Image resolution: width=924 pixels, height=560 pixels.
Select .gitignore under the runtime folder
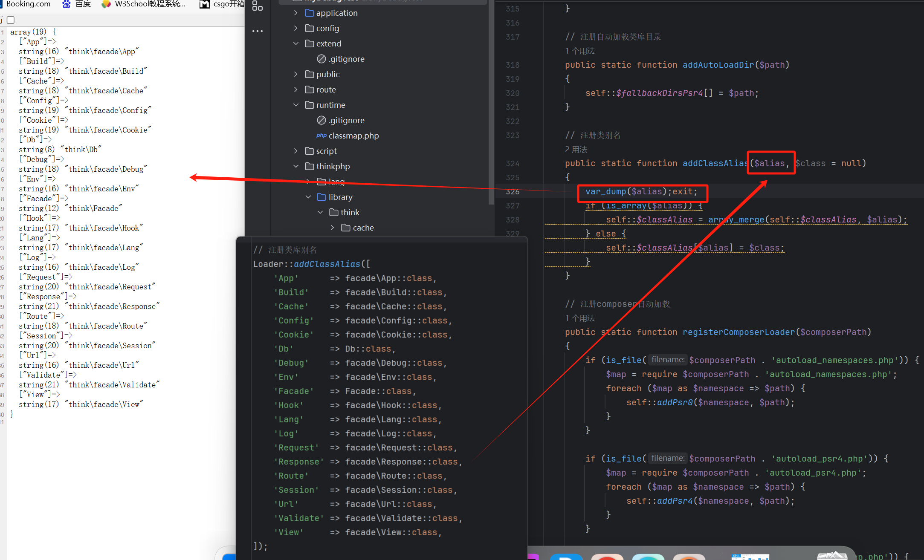(x=346, y=120)
